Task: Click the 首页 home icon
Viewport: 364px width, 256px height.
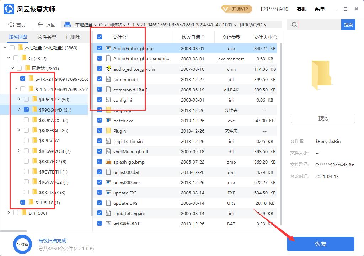Action: [x=11, y=25]
